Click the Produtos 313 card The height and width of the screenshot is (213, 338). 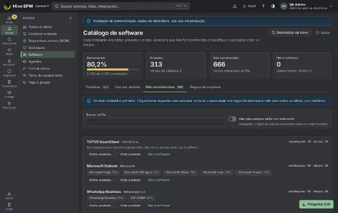(176, 65)
